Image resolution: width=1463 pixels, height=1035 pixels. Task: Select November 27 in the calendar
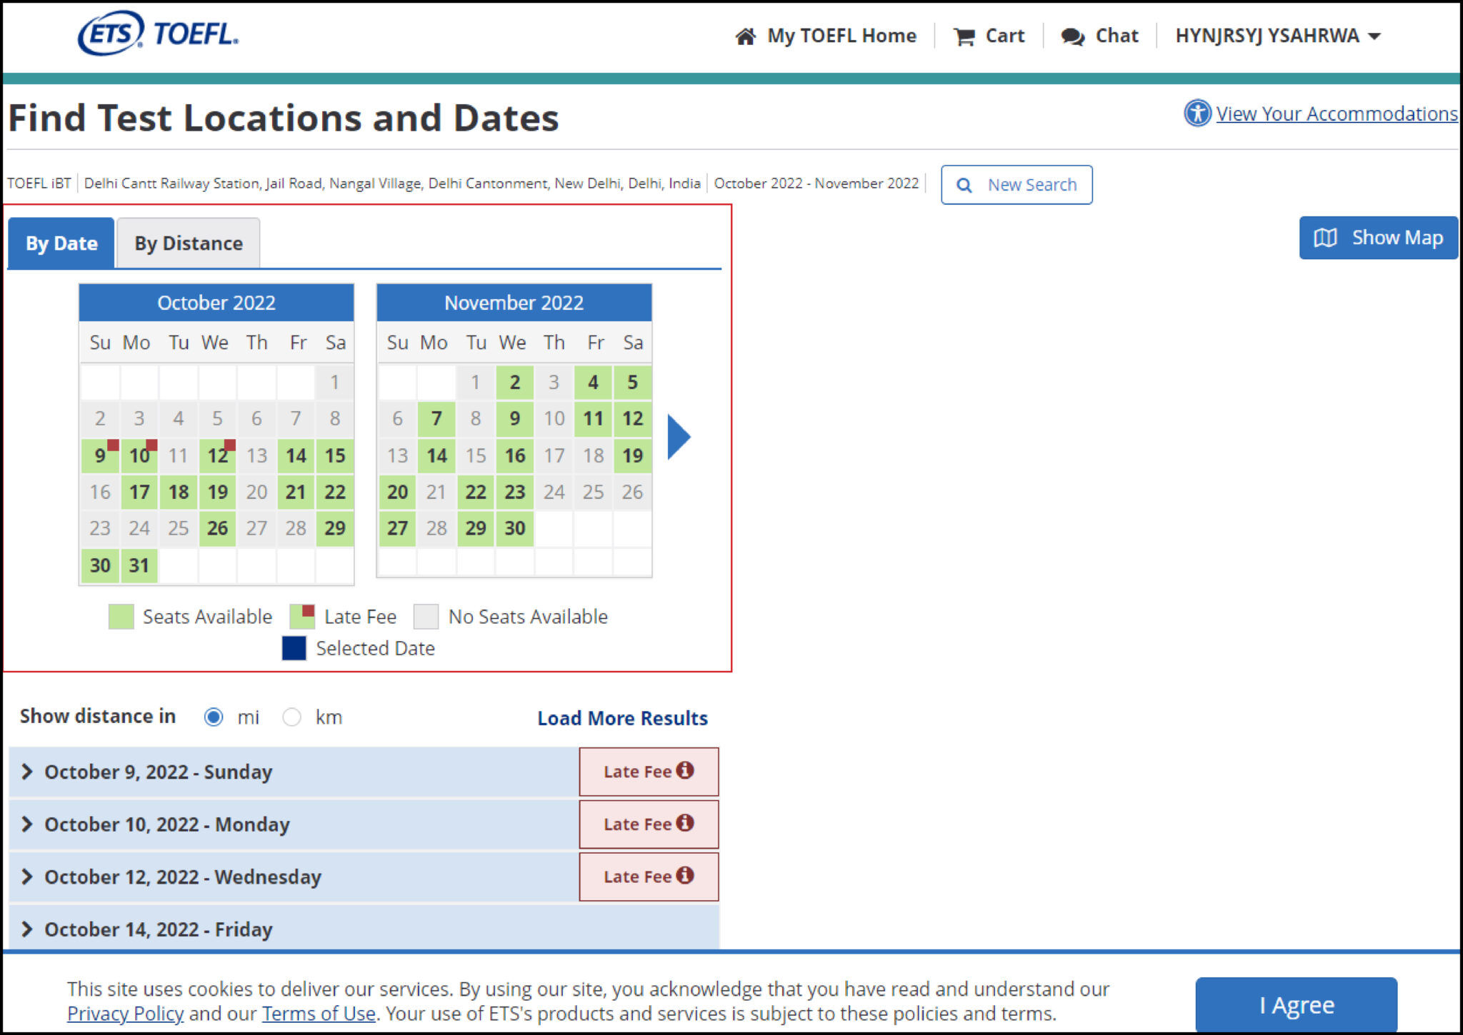397,528
